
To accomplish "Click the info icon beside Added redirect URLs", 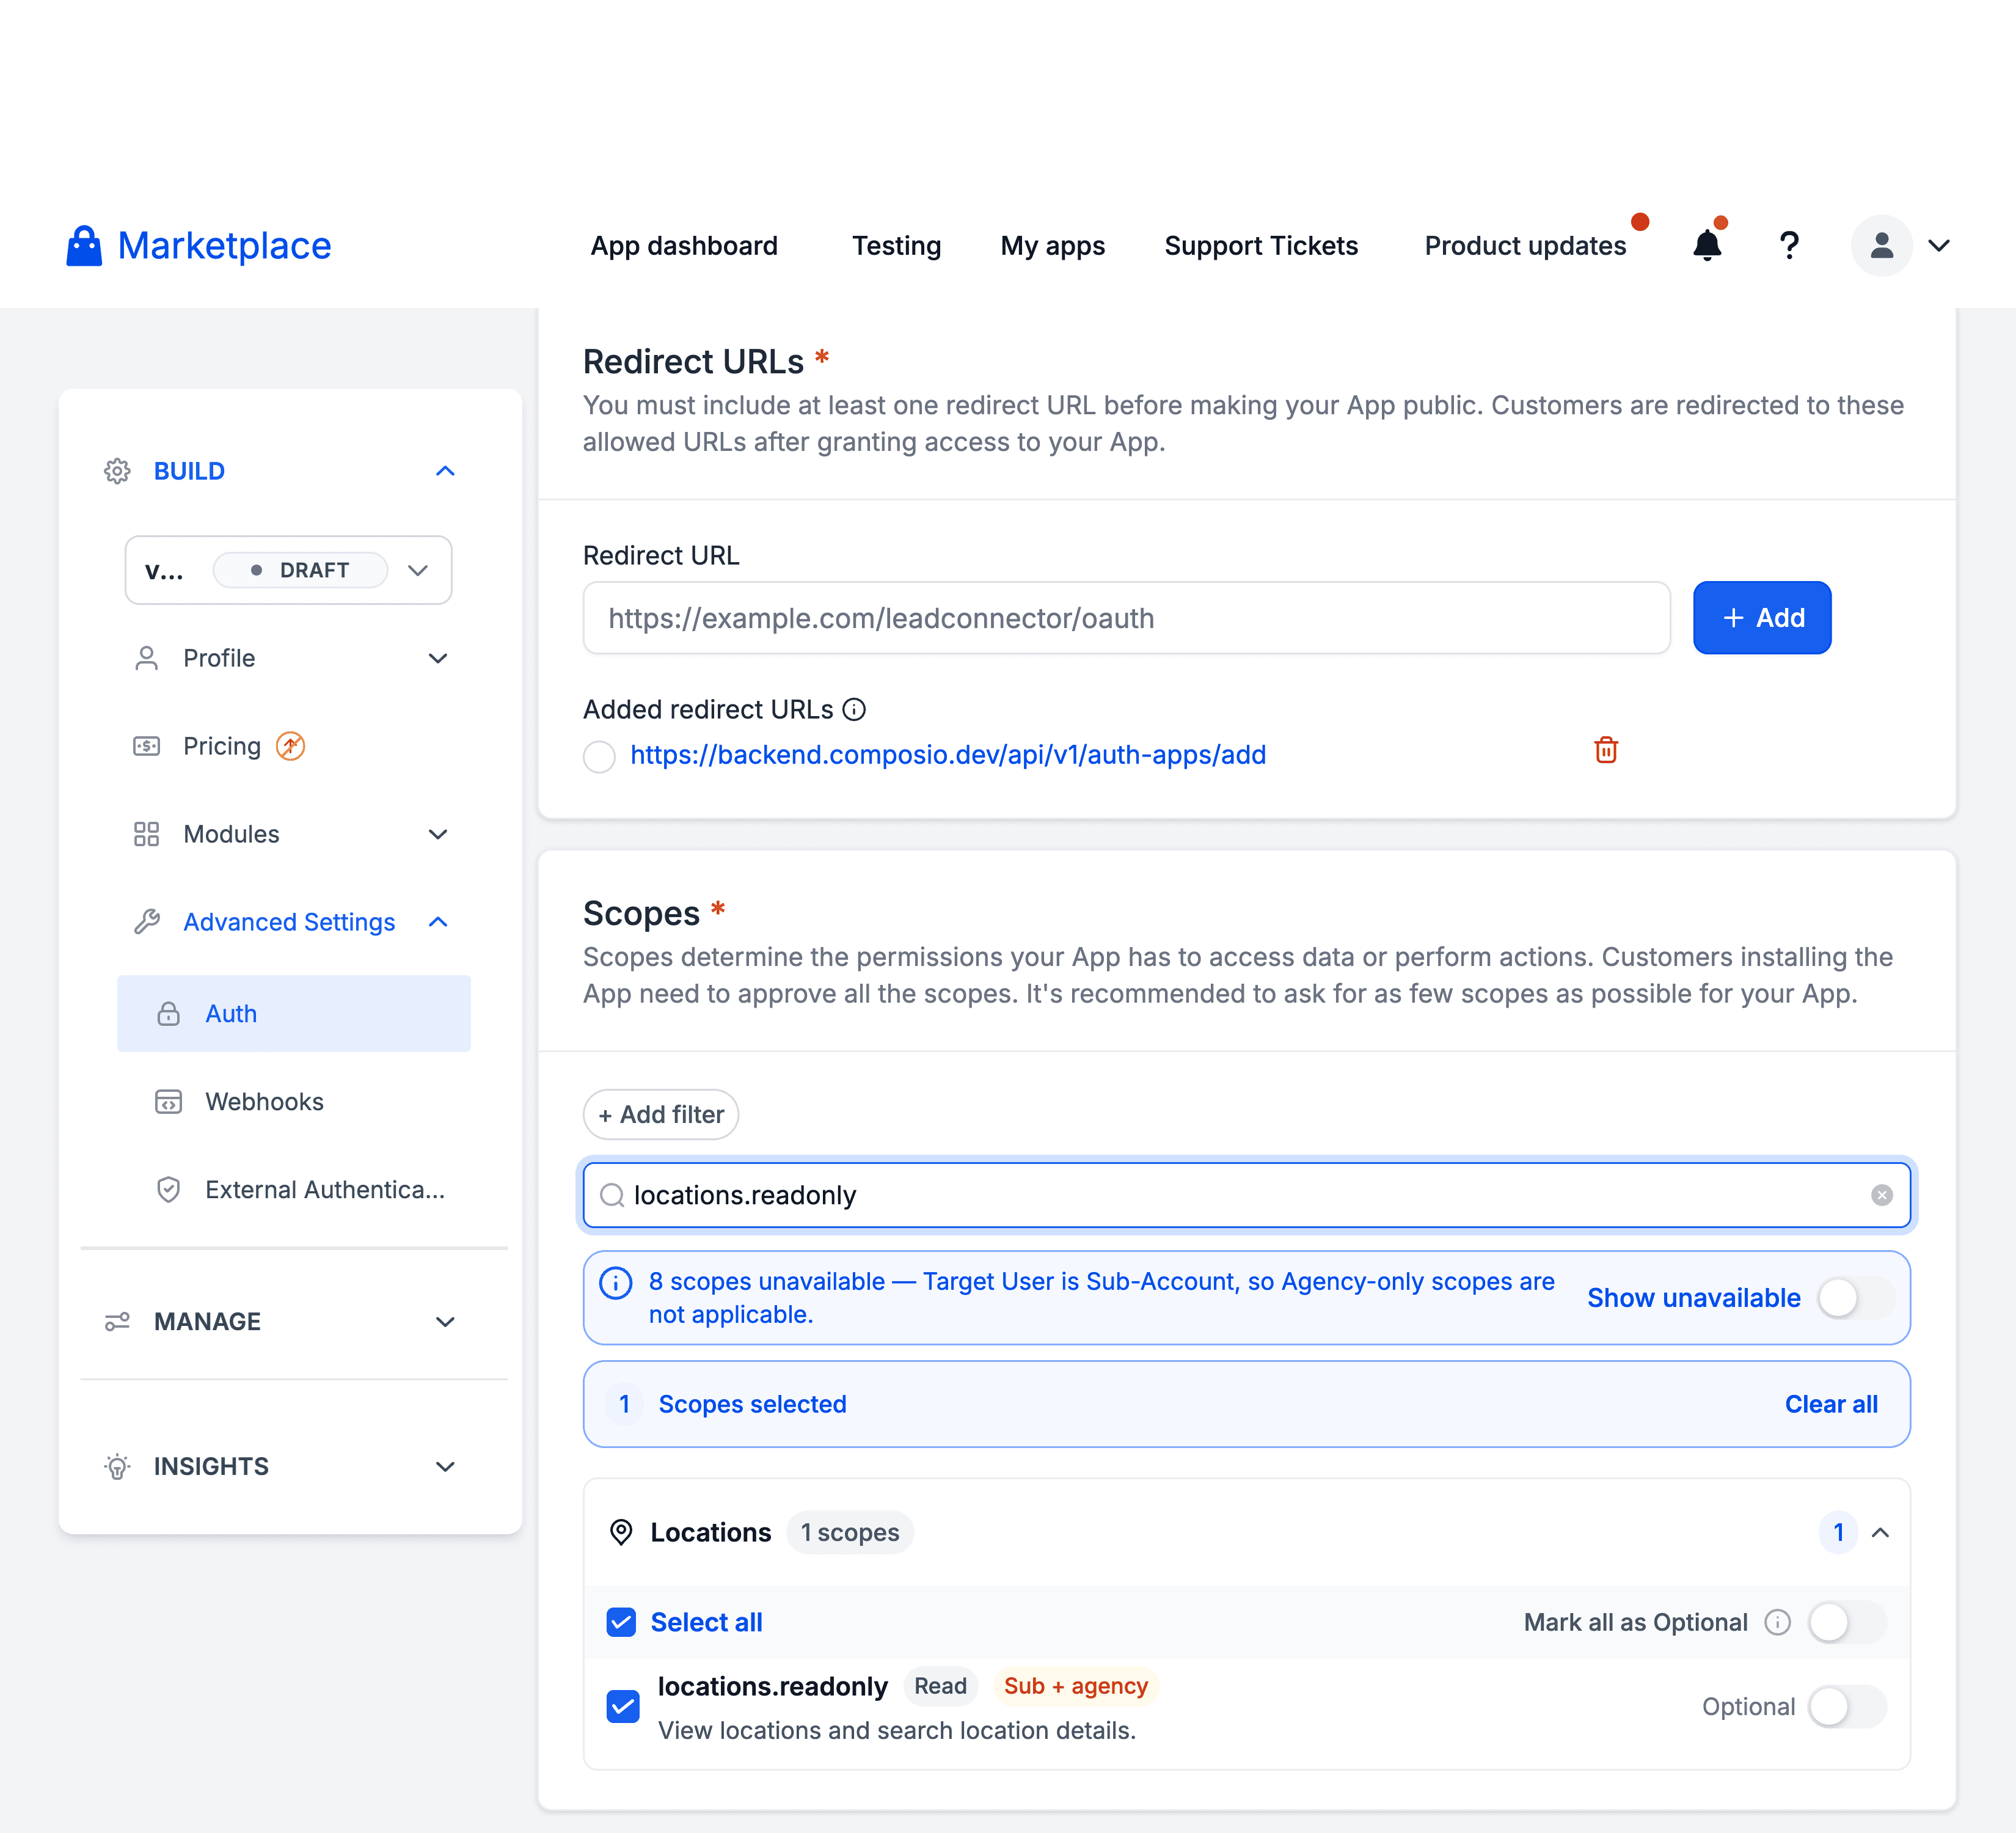I will [854, 709].
